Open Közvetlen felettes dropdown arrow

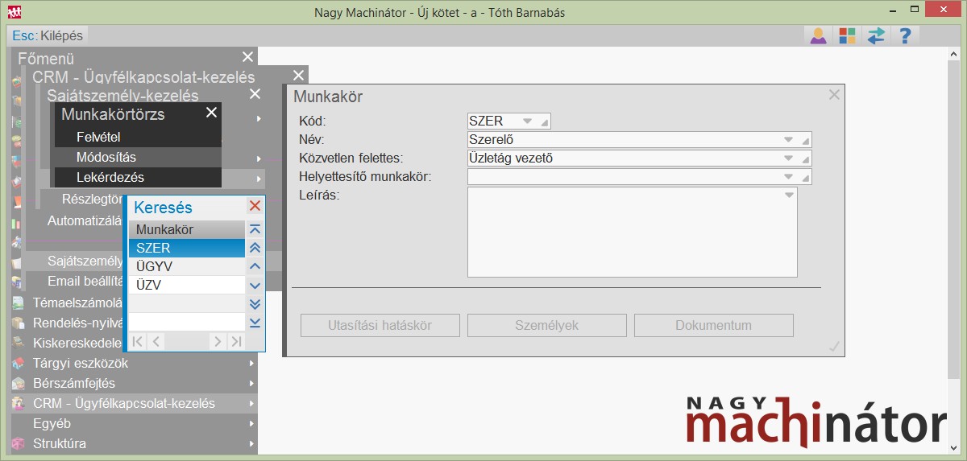pos(788,158)
